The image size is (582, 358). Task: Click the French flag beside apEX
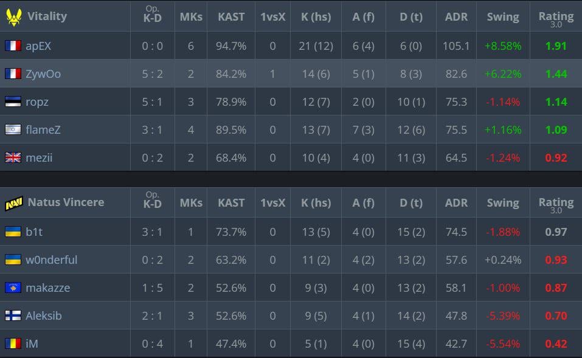click(x=13, y=46)
